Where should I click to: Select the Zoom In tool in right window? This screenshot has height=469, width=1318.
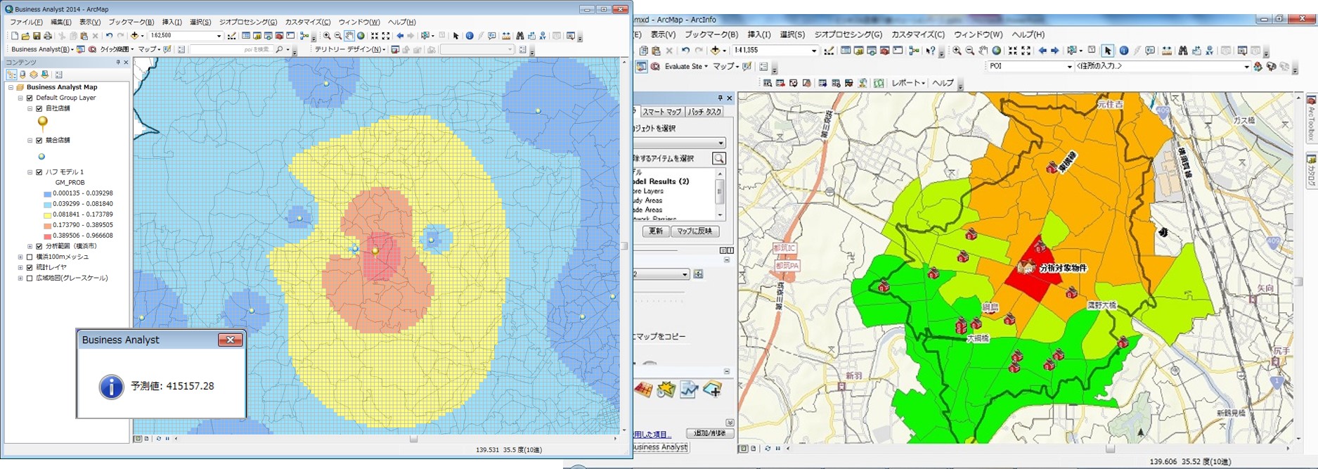(x=957, y=51)
